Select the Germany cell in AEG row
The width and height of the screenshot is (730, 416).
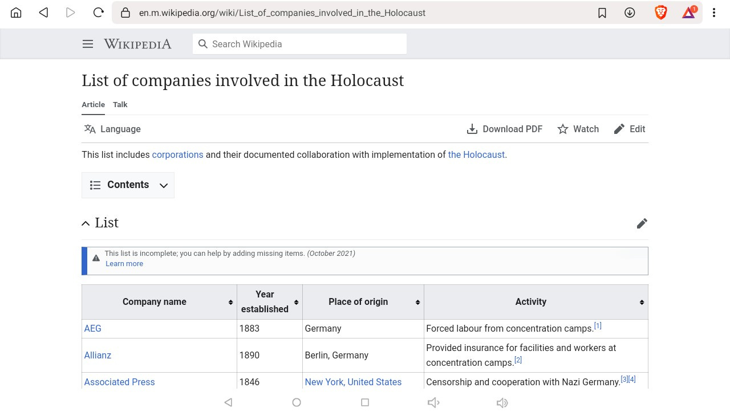(x=363, y=328)
